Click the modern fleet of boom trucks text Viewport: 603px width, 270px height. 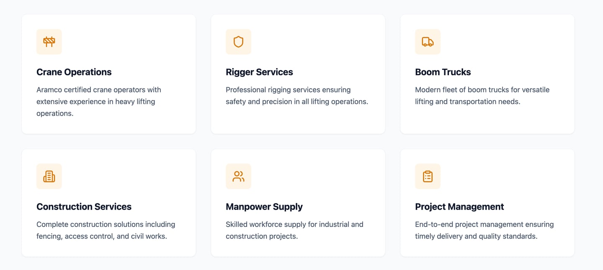tap(482, 95)
